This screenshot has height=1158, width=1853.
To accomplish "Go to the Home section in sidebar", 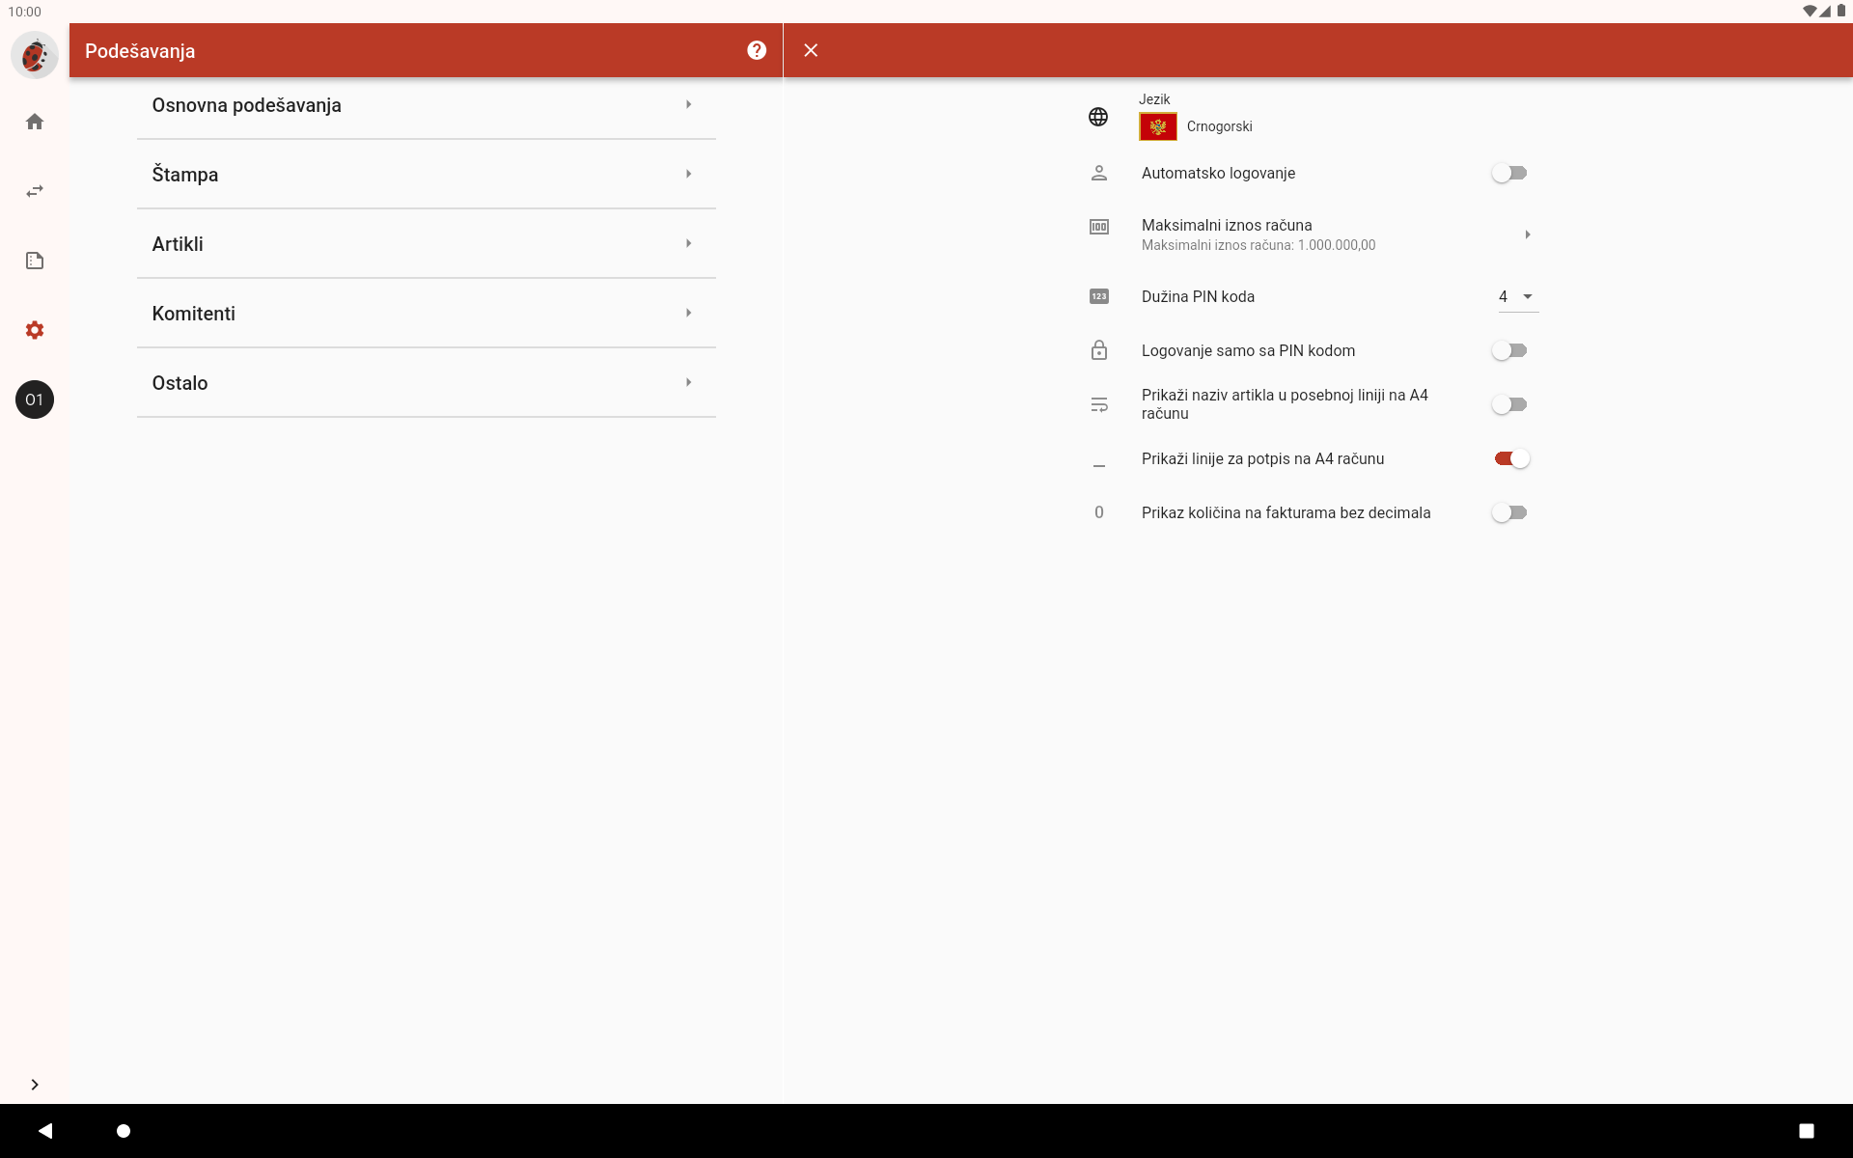I will [x=35, y=122].
